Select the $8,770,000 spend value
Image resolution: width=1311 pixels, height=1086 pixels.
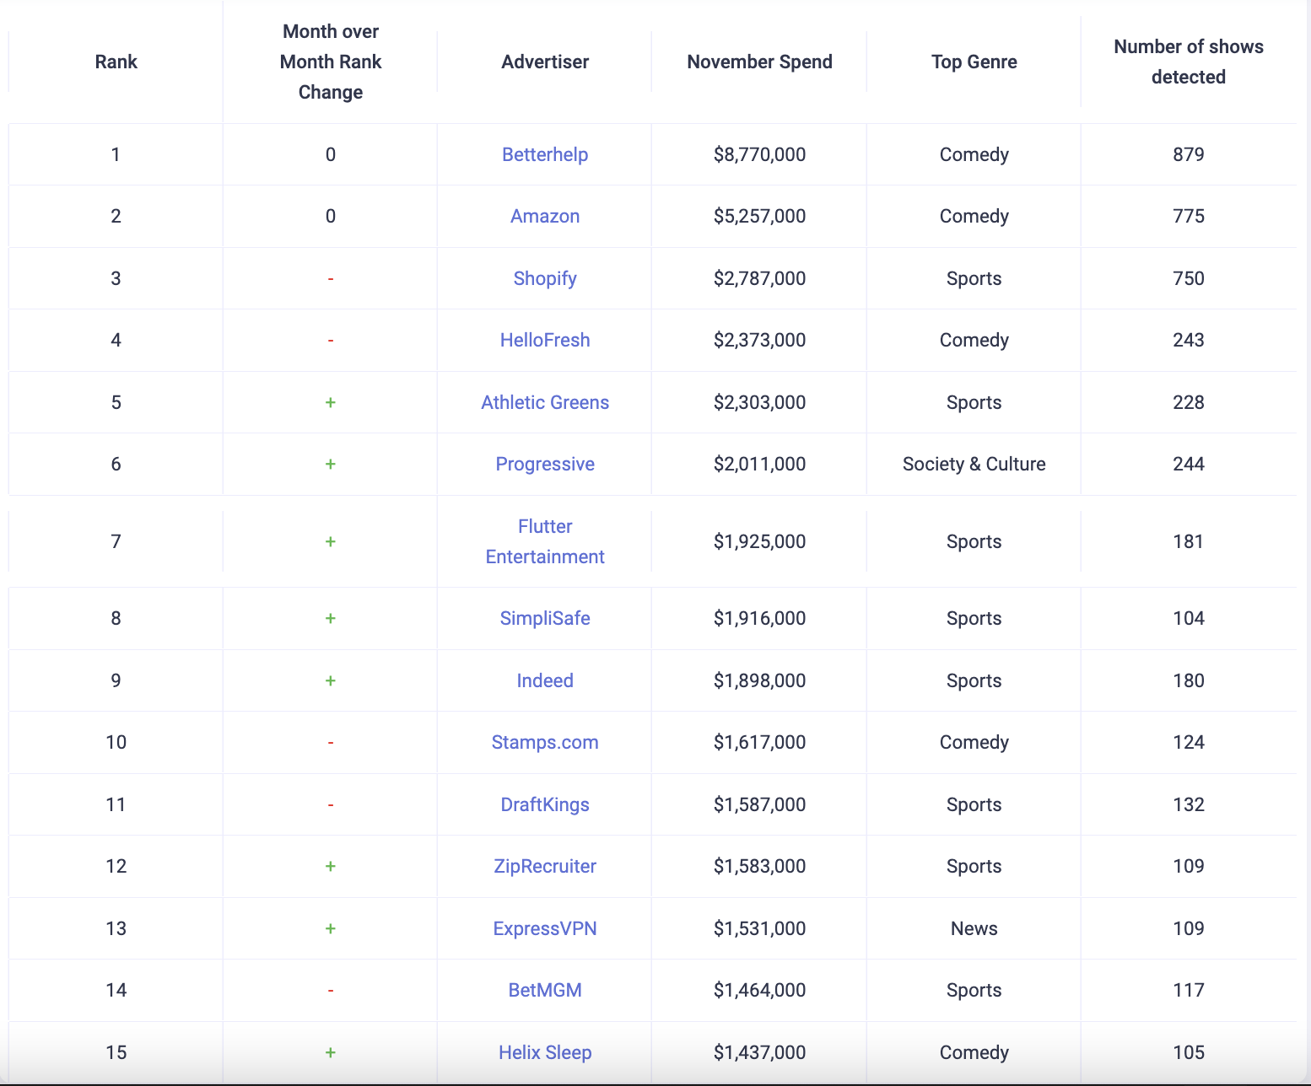pos(759,154)
